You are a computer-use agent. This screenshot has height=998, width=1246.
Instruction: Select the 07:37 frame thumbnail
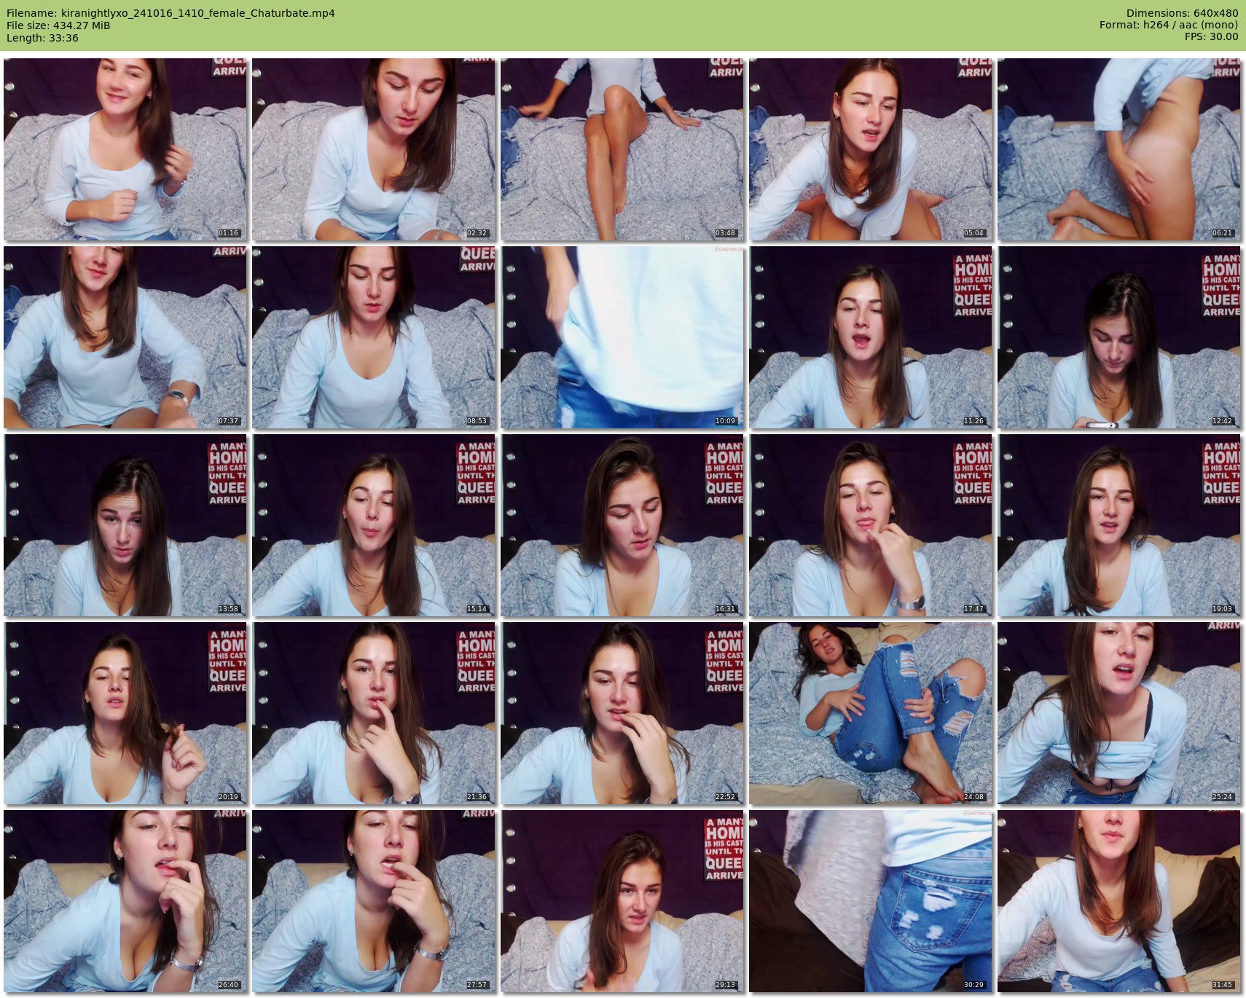tap(125, 337)
